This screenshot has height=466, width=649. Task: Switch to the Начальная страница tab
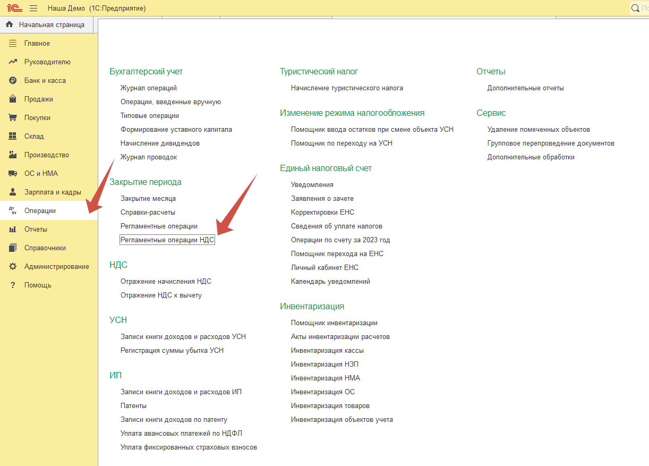[x=51, y=24]
